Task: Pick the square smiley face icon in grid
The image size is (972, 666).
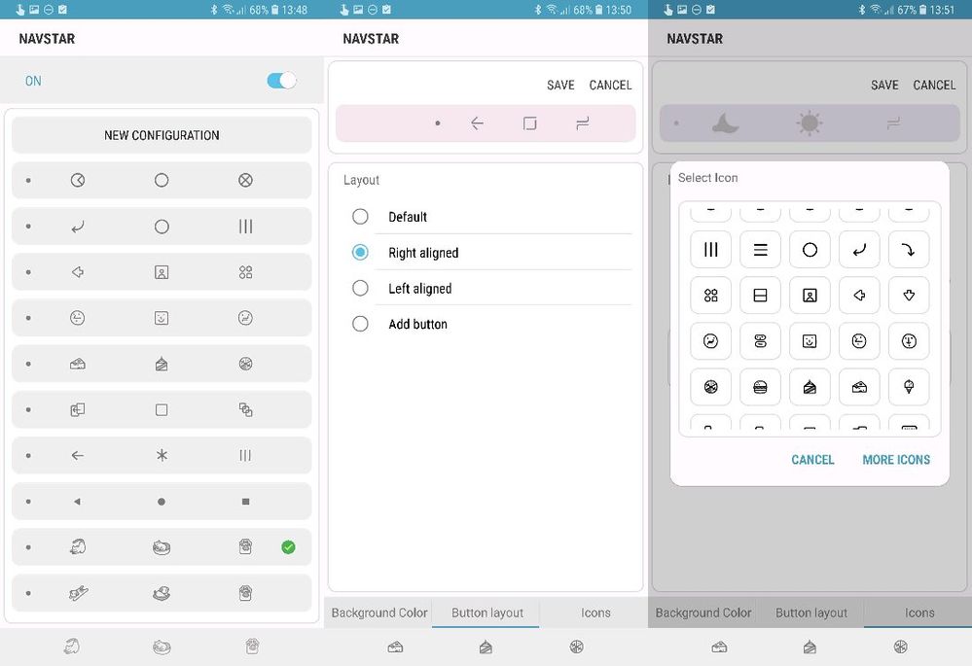Action: pyautogui.click(x=810, y=341)
